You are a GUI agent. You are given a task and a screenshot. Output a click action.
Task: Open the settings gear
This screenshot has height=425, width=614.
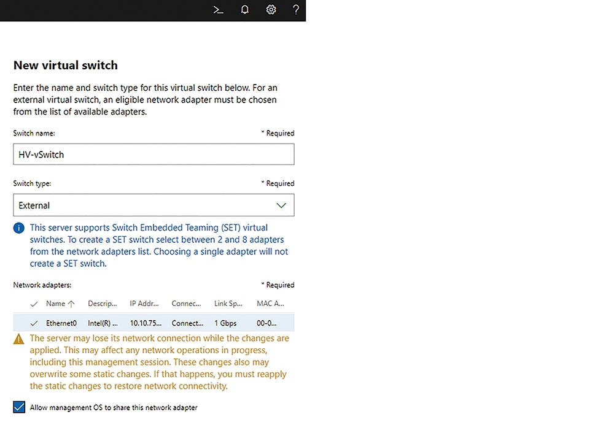click(271, 9)
